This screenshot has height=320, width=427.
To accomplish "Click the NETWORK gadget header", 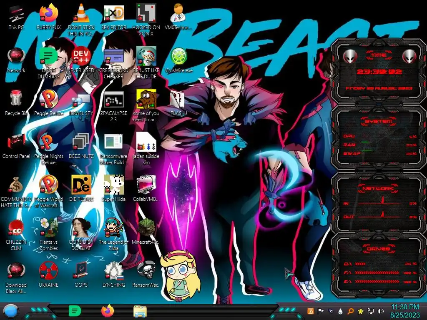I will click(x=378, y=188).
